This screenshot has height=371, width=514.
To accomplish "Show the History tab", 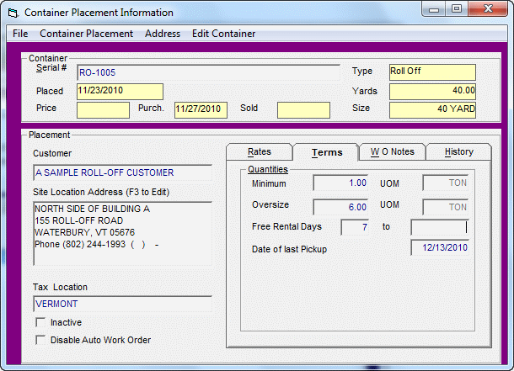I will click(459, 151).
